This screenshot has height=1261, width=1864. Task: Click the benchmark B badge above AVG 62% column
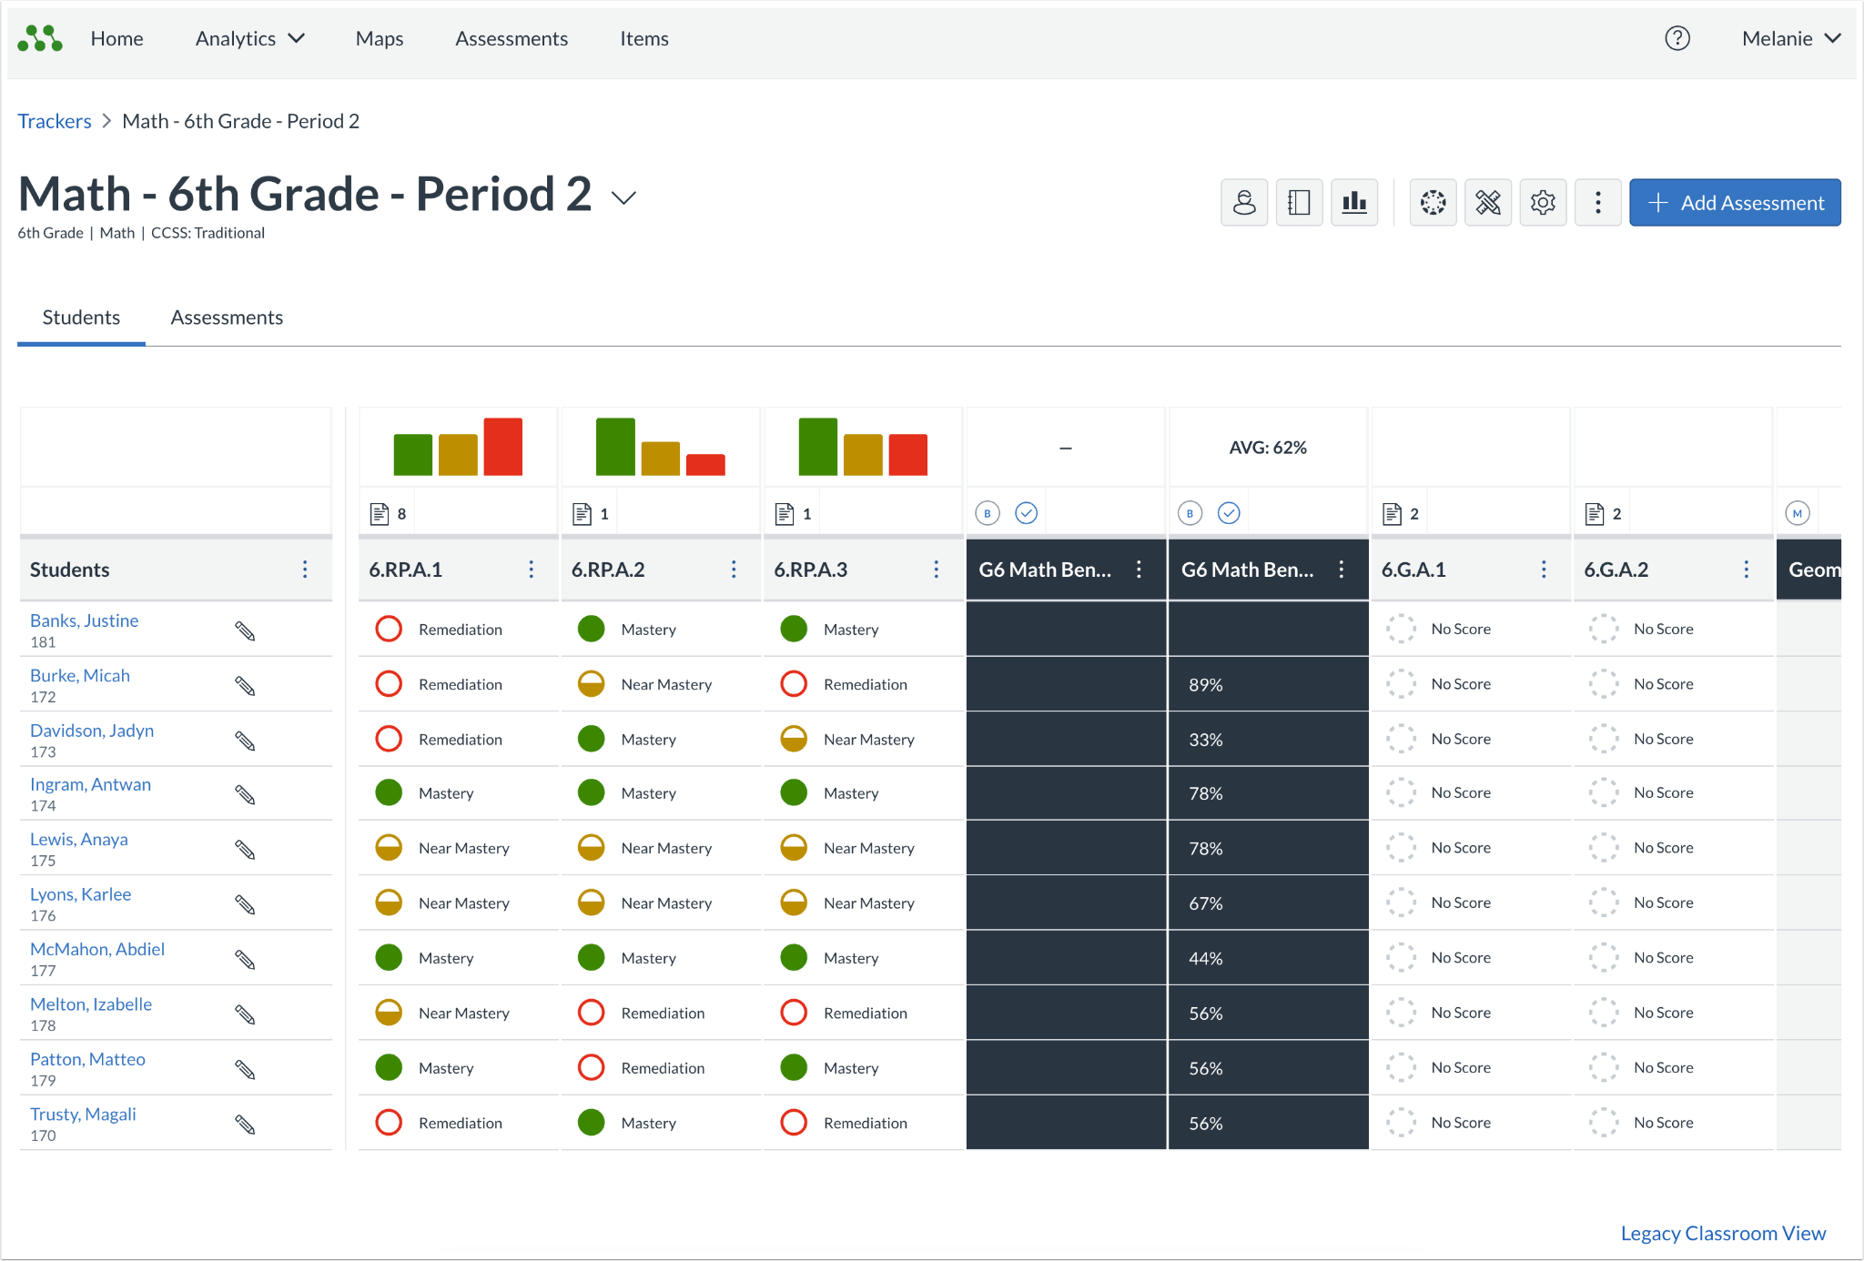pos(1190,513)
